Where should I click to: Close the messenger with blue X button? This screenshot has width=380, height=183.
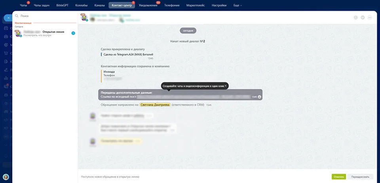pos(8,18)
